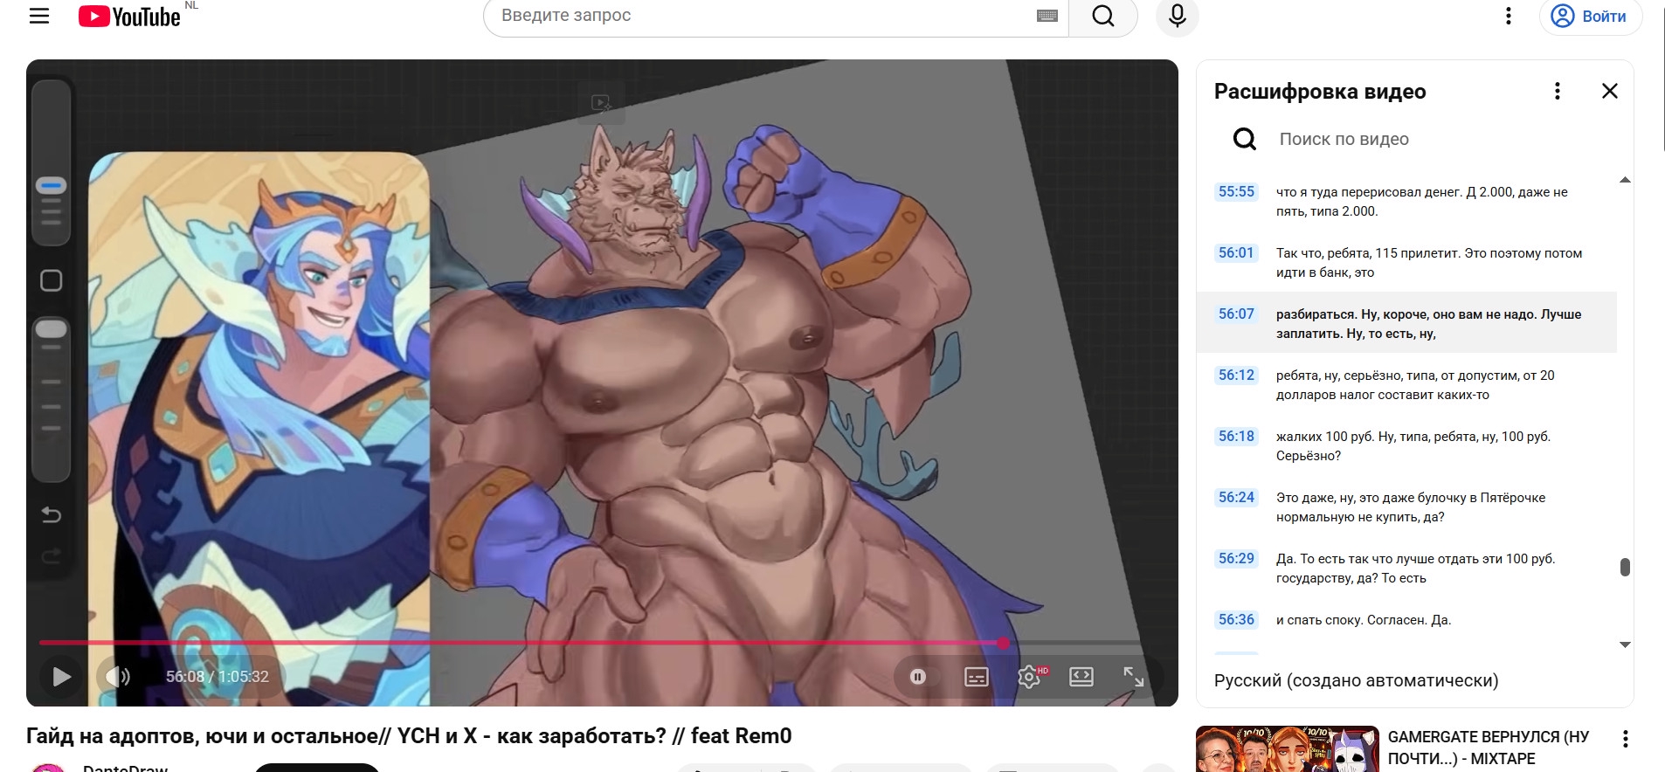Turn on subtitles in the player
This screenshot has width=1665, height=772.
(x=976, y=677)
